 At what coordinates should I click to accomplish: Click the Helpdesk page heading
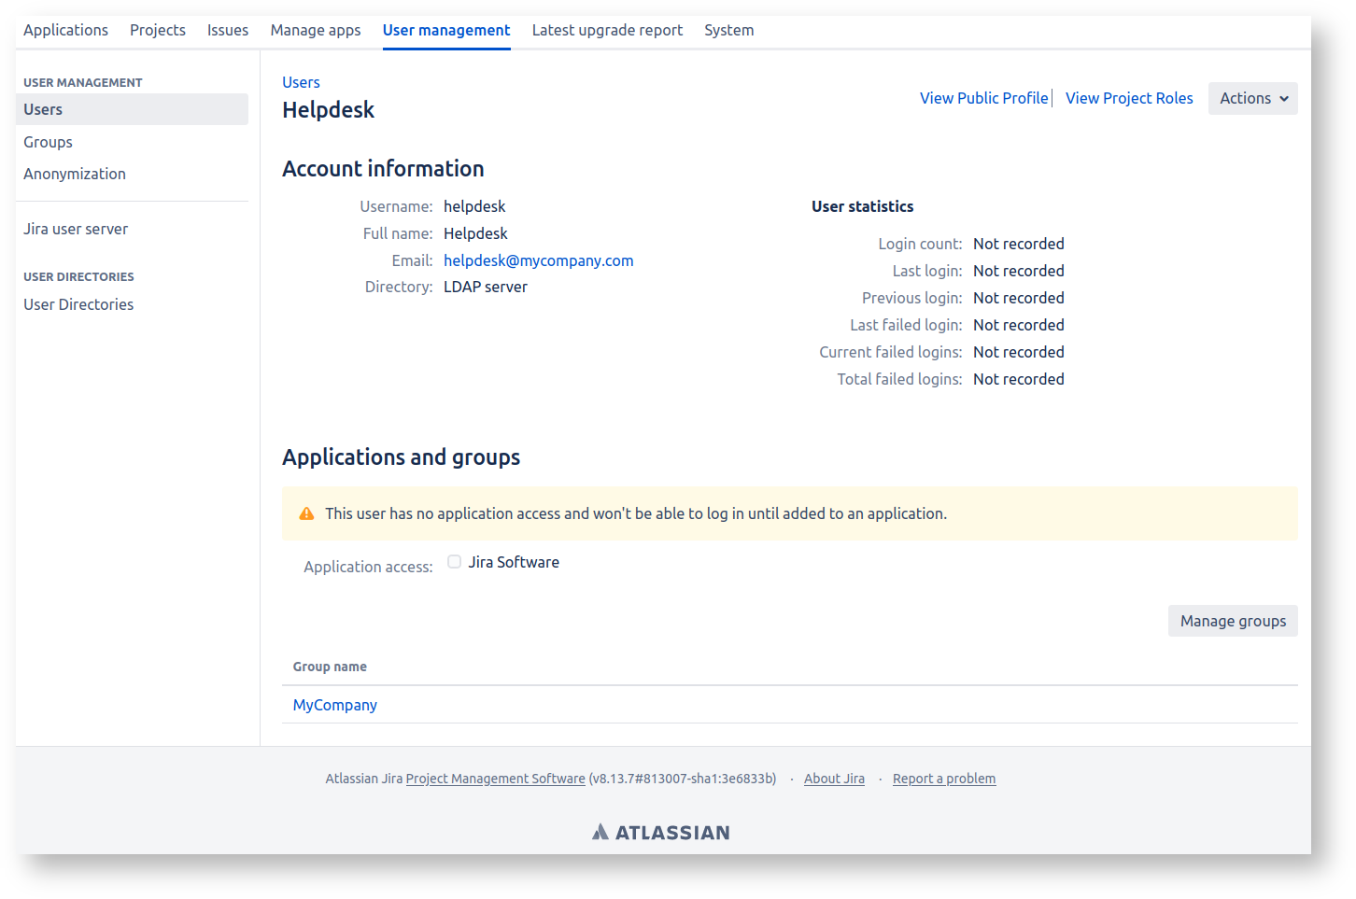pos(328,110)
